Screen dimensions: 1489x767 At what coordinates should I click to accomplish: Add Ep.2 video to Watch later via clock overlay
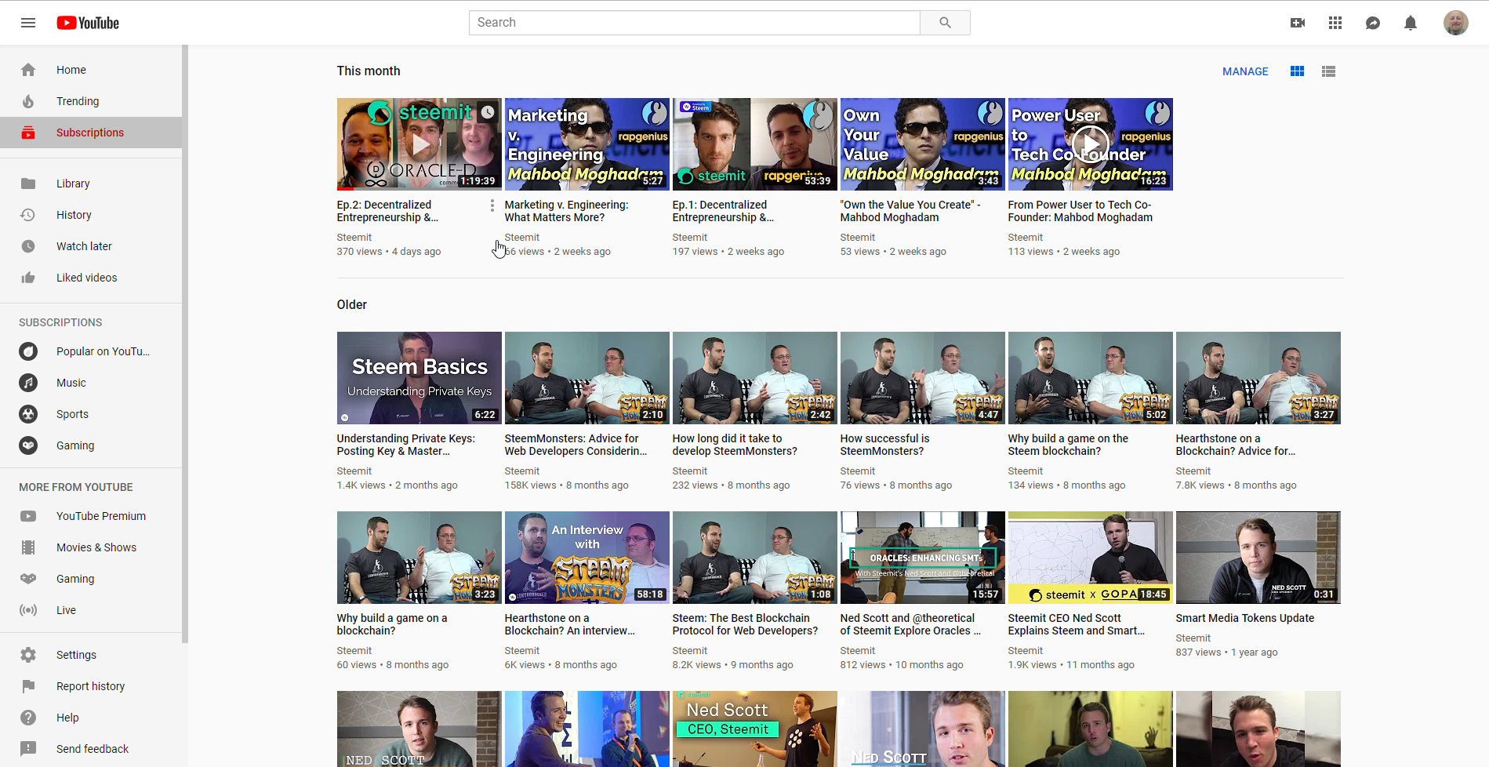(488, 112)
